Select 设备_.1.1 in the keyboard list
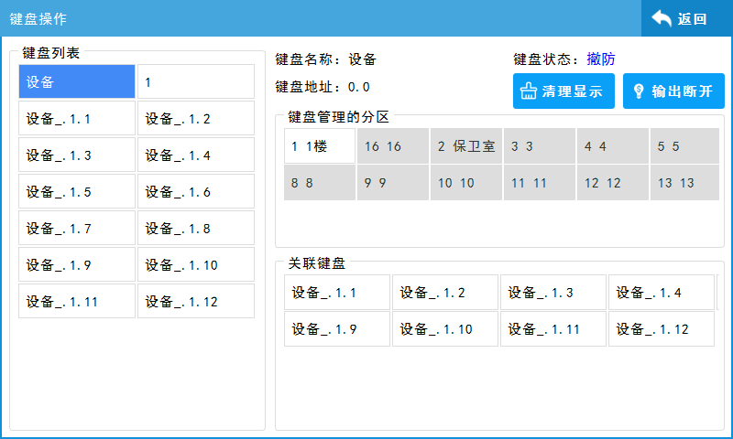This screenshot has width=733, height=439. [77, 119]
